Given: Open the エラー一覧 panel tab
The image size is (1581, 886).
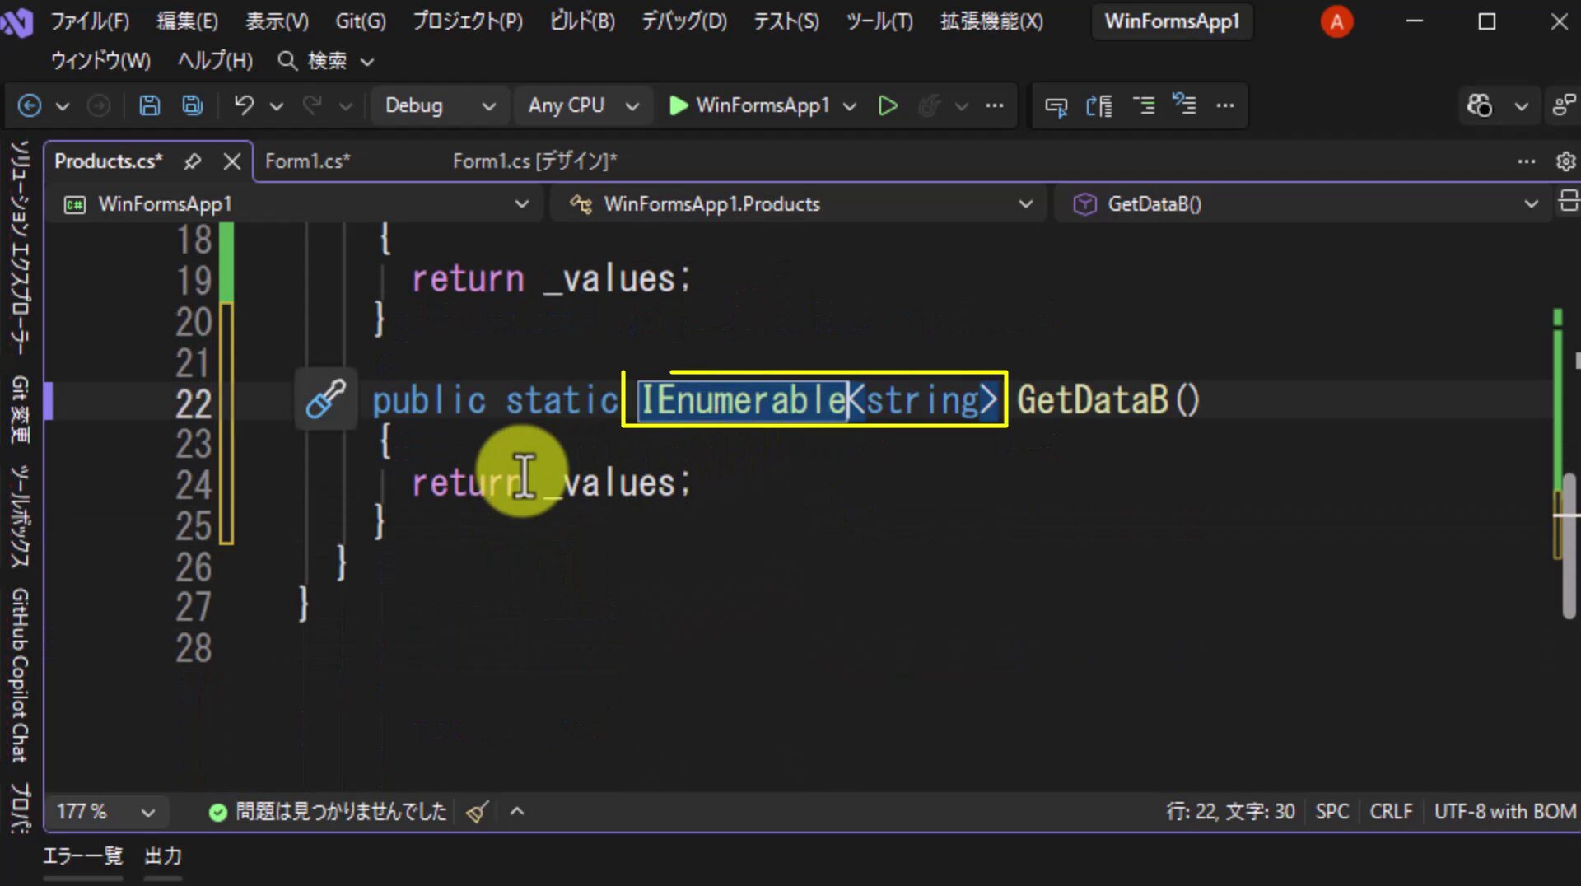Looking at the screenshot, I should (82, 856).
